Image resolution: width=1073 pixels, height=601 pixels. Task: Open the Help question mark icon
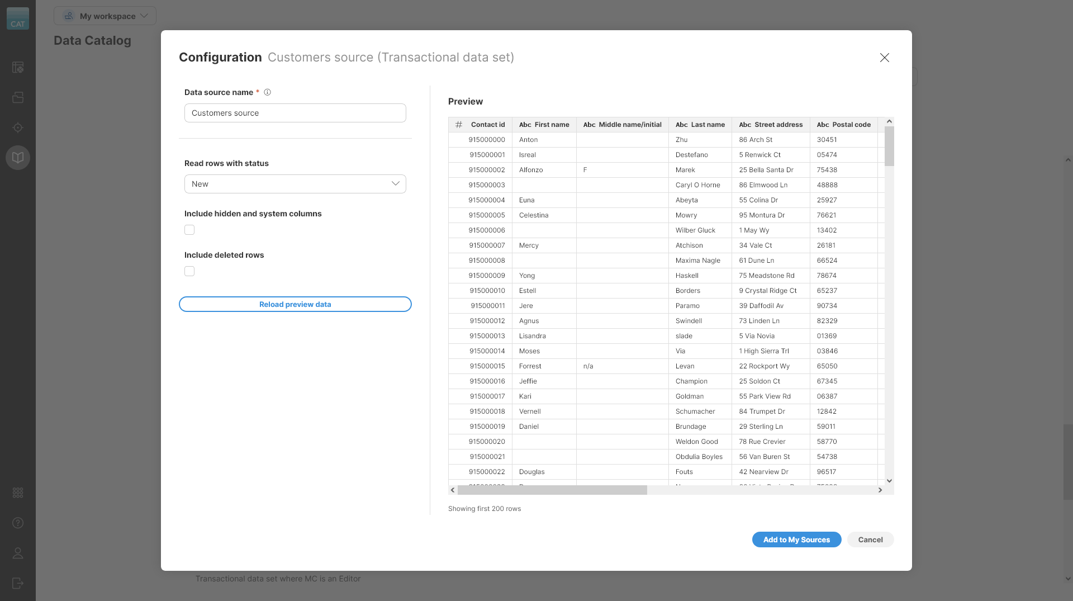18,523
